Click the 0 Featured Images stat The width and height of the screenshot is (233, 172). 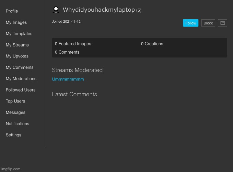click(x=73, y=44)
